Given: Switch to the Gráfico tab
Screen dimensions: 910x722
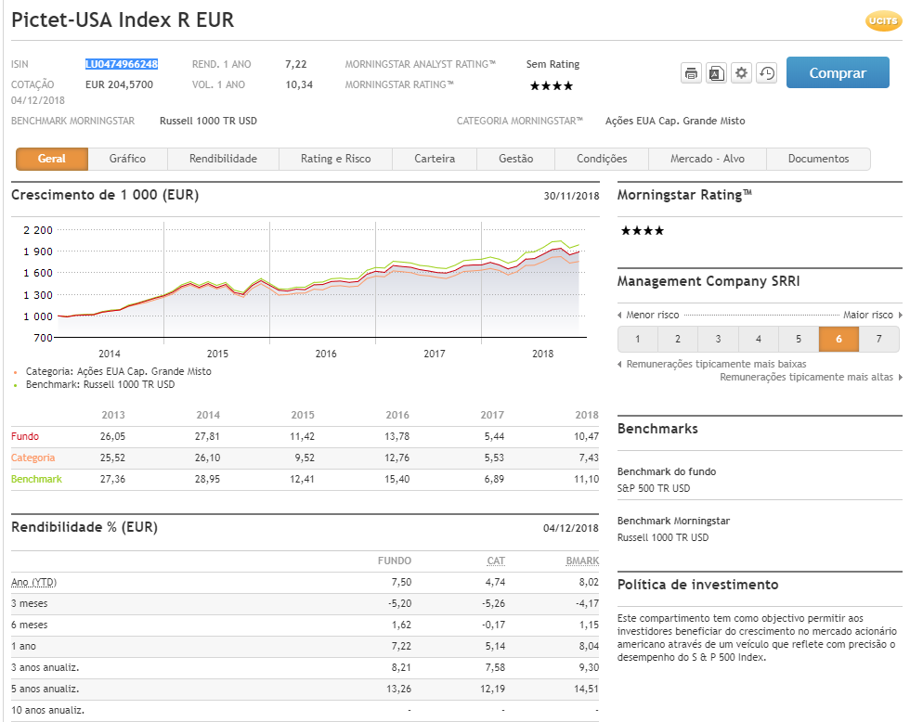Looking at the screenshot, I should [x=127, y=159].
